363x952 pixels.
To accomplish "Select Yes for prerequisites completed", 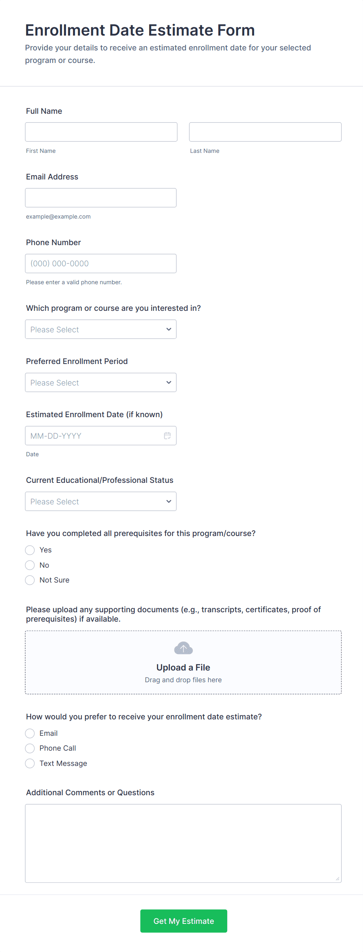I will tap(30, 550).
